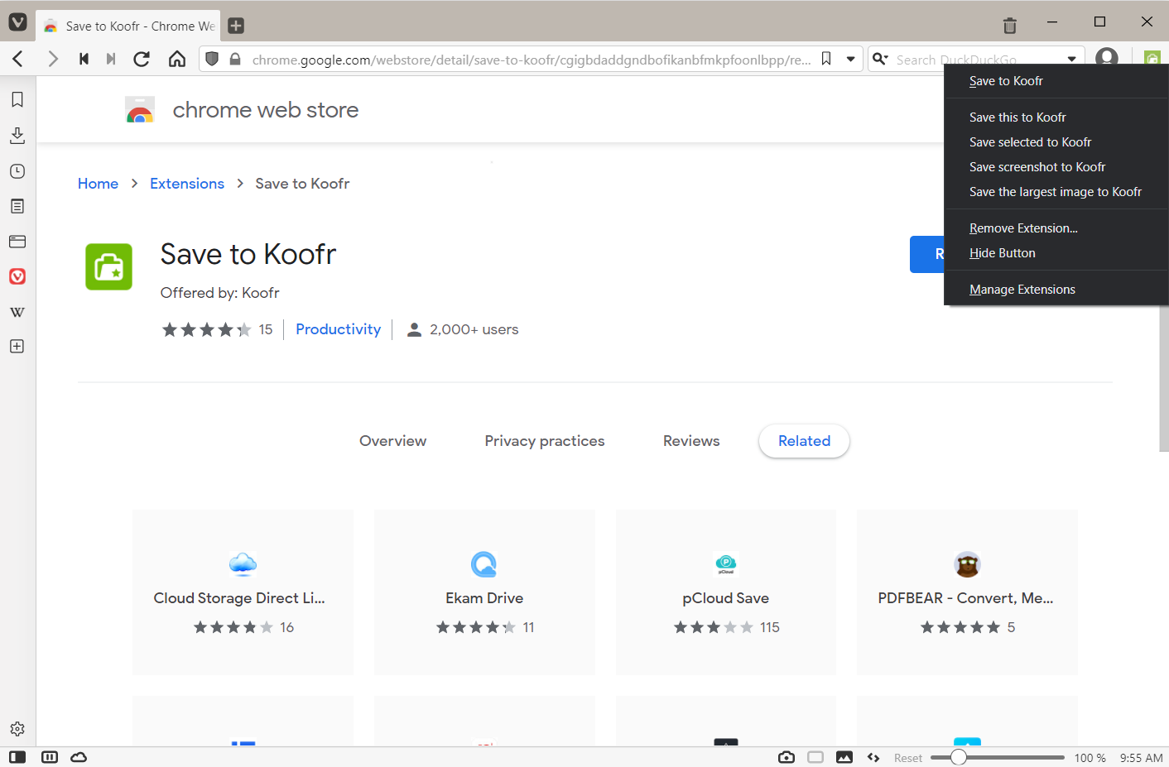
Task: Reload the current page
Action: 142,59
